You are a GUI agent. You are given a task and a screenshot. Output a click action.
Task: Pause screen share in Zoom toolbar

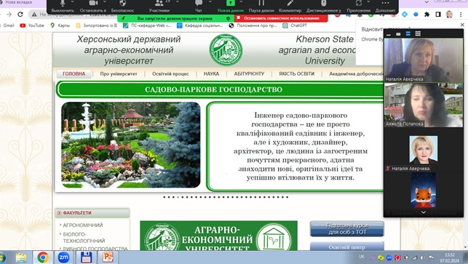(x=261, y=6)
